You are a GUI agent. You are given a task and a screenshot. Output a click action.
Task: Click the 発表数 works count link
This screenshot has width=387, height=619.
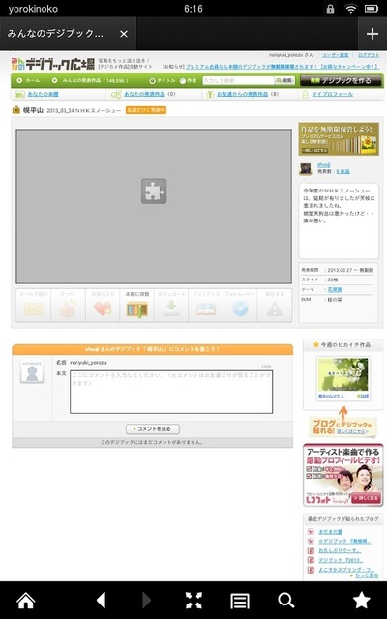click(x=342, y=172)
